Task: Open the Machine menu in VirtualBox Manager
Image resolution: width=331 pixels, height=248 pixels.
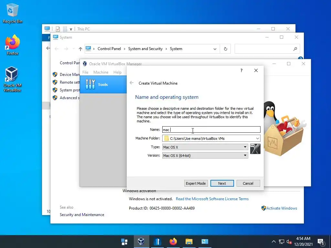Action: [101, 72]
